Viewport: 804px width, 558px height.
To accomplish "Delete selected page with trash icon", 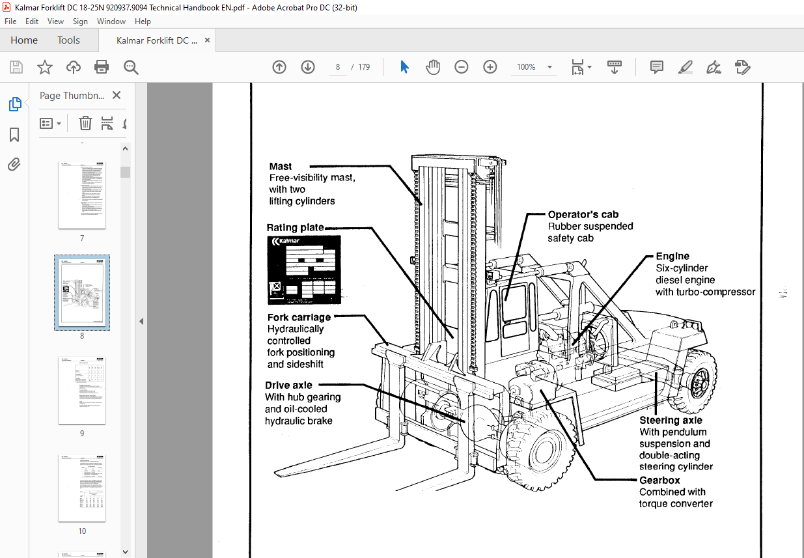I will click(85, 123).
